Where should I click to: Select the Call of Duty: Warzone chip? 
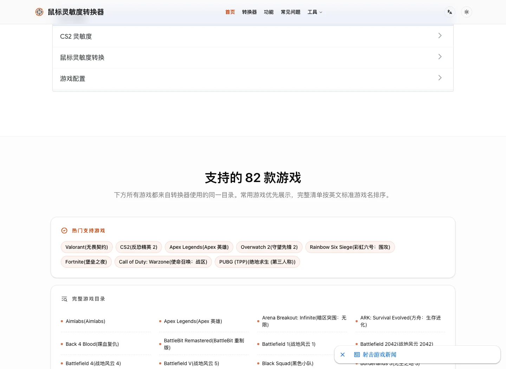click(163, 262)
